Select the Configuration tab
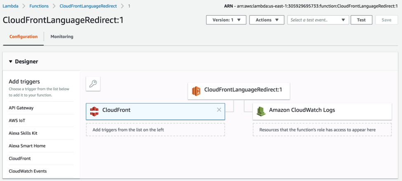 pyautogui.click(x=24, y=37)
